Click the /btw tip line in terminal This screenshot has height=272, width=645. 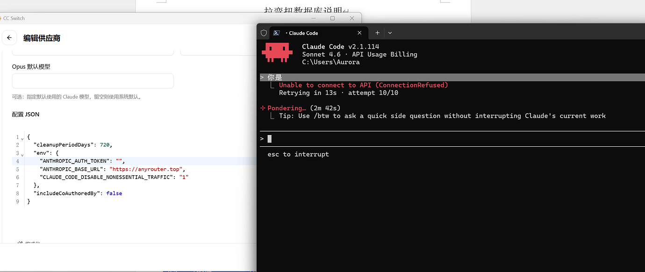tap(442, 116)
